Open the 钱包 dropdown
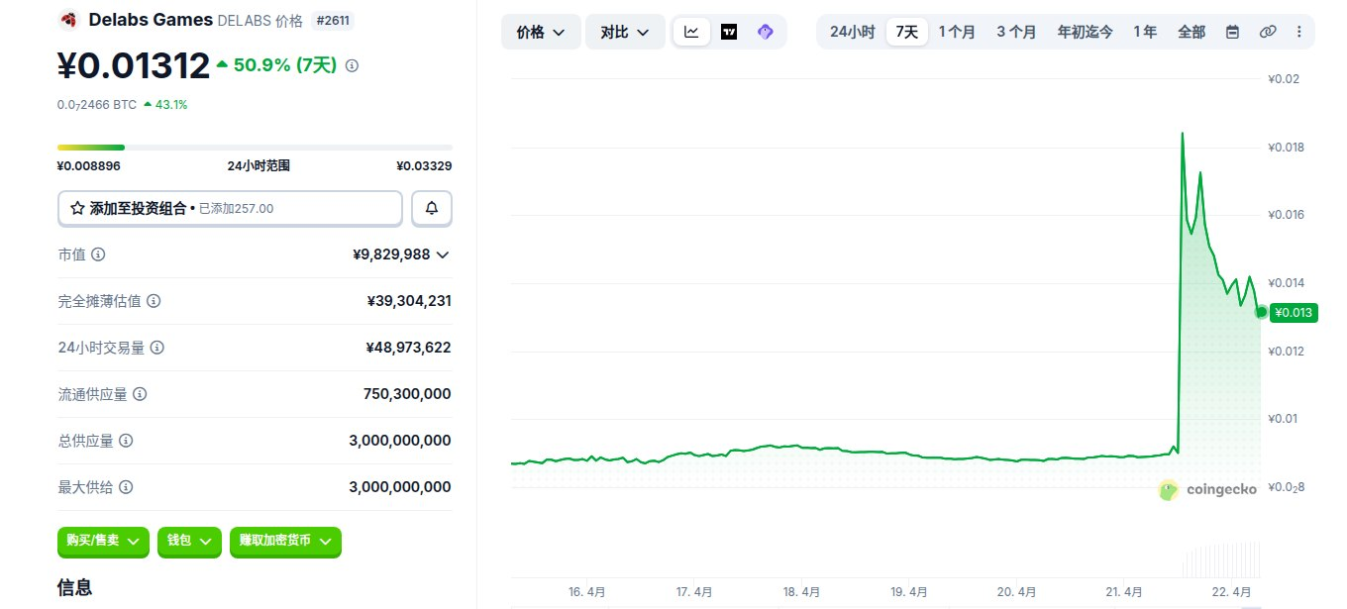The height and width of the screenshot is (609, 1347). pyautogui.click(x=189, y=541)
